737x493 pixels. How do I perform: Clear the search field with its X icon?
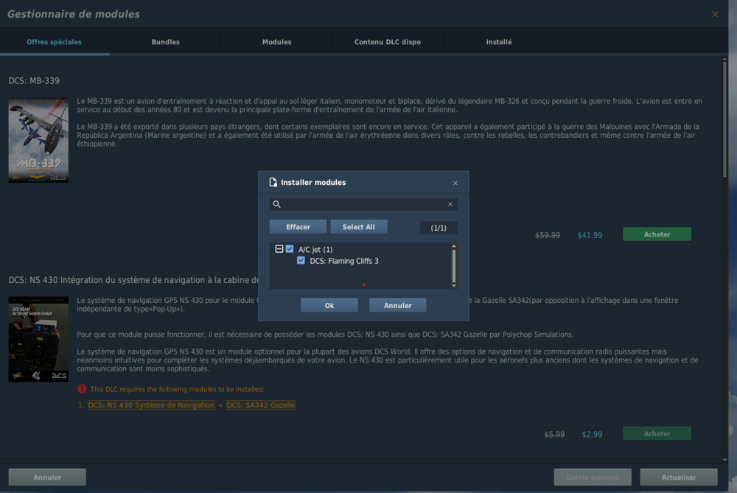pos(450,204)
